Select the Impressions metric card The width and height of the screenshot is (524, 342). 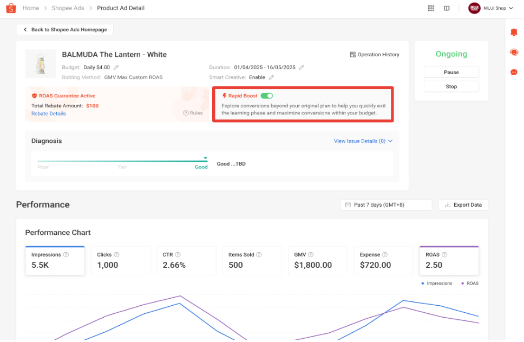pyautogui.click(x=55, y=260)
